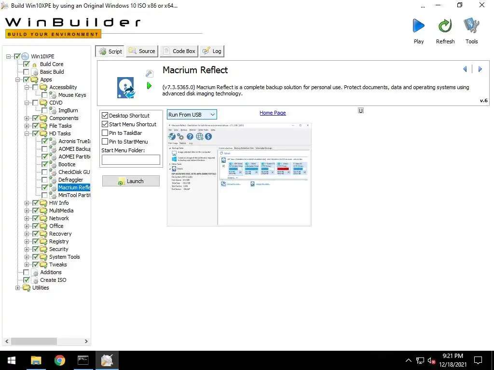
Task: Click the Build Core lock icon
Action: (x=35, y=65)
